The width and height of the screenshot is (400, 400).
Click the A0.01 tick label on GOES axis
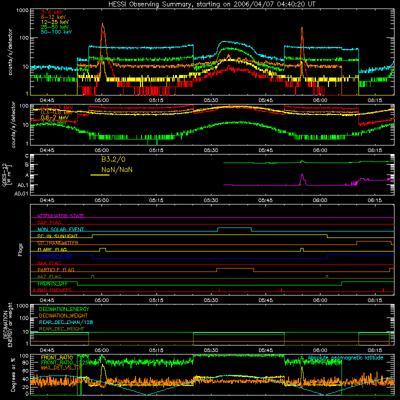pos(21,193)
